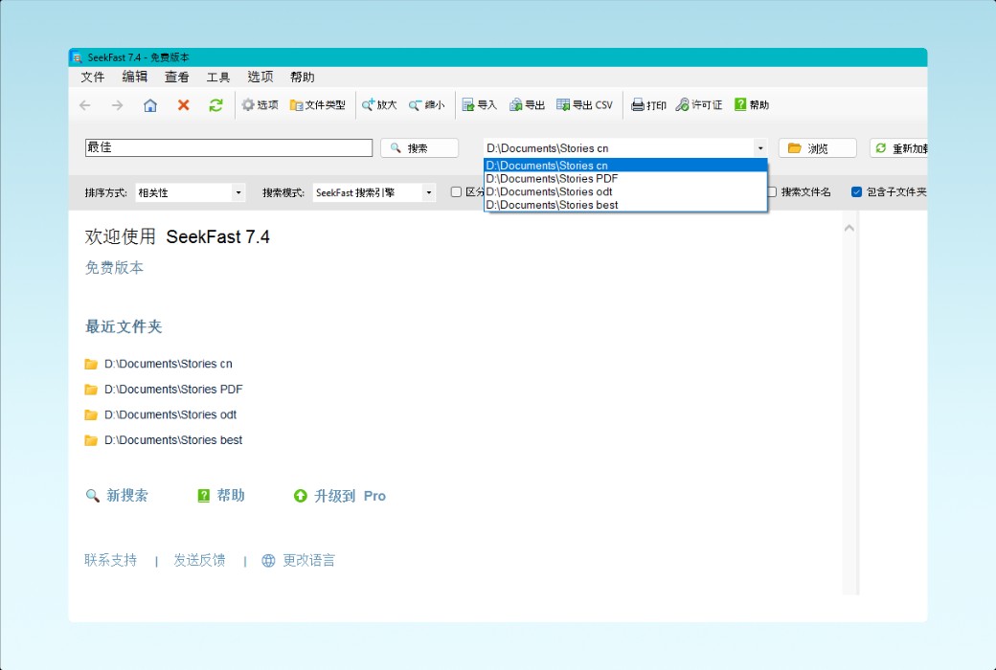996x670 pixels.
Task: Select D:\Documents\Stories cn in dropdown list
Action: (x=625, y=166)
